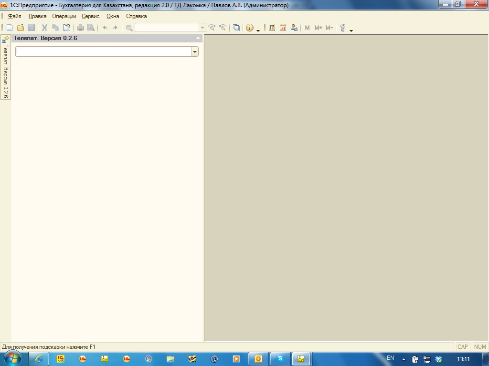The height and width of the screenshot is (366, 489).
Task: Open the taskbar file explorer folder
Action: coord(170,359)
